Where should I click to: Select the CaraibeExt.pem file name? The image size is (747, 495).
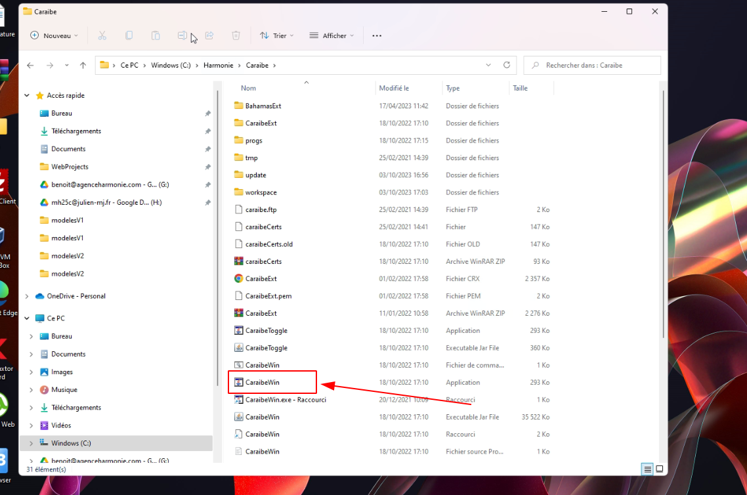(x=268, y=296)
